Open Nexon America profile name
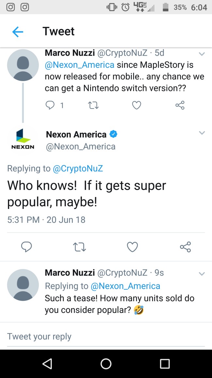This screenshot has width=212, height=378. point(76,134)
